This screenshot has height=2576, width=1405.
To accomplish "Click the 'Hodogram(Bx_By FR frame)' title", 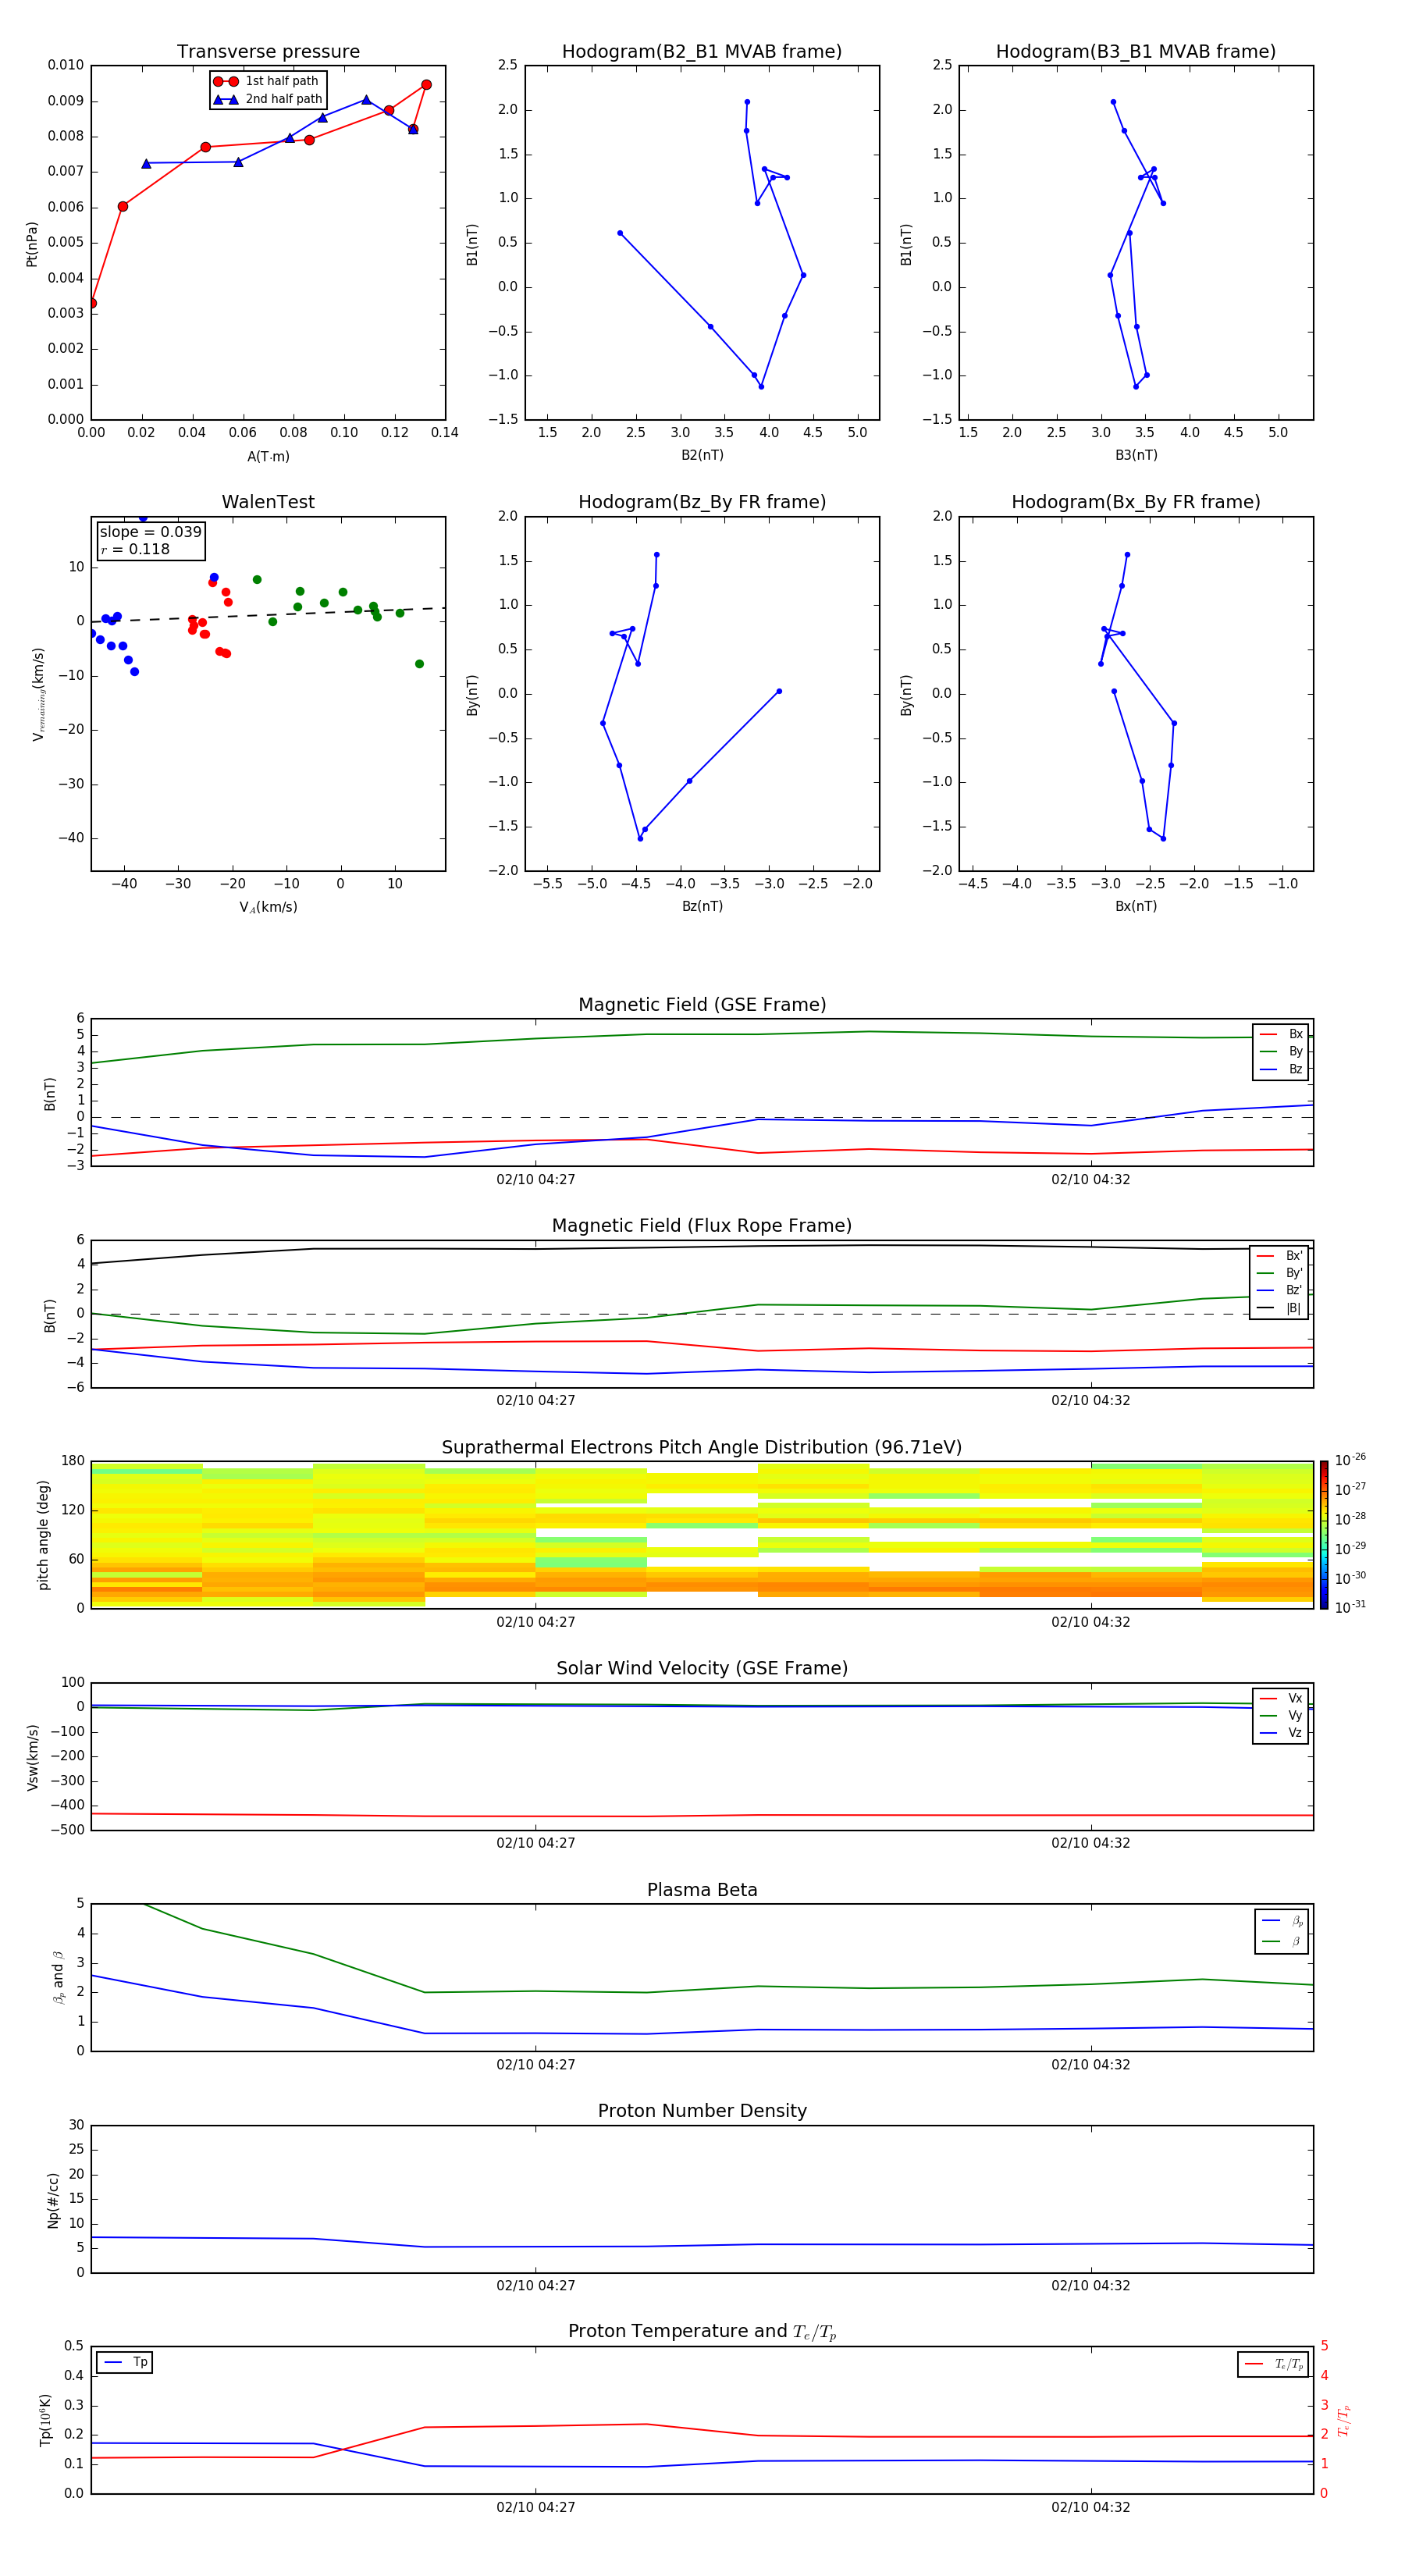I will point(1136,502).
